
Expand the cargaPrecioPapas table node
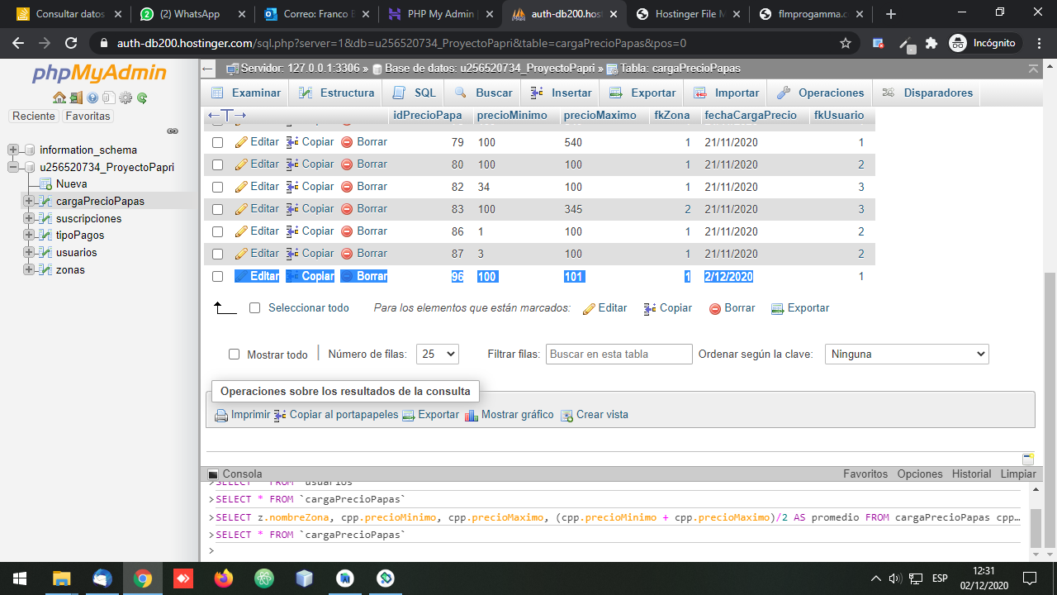(x=29, y=201)
